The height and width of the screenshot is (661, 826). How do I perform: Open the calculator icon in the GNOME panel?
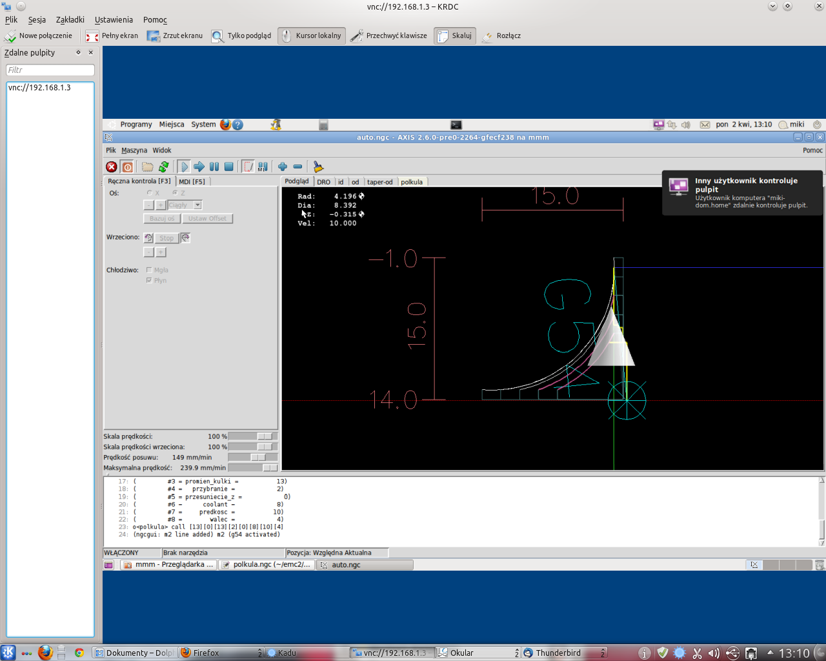(x=323, y=125)
